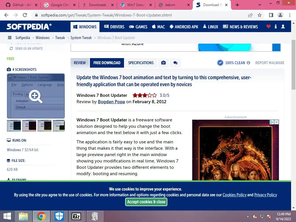Open the hamburger menu beside breadcrumbs
The height and width of the screenshot is (222, 296).
10,38
